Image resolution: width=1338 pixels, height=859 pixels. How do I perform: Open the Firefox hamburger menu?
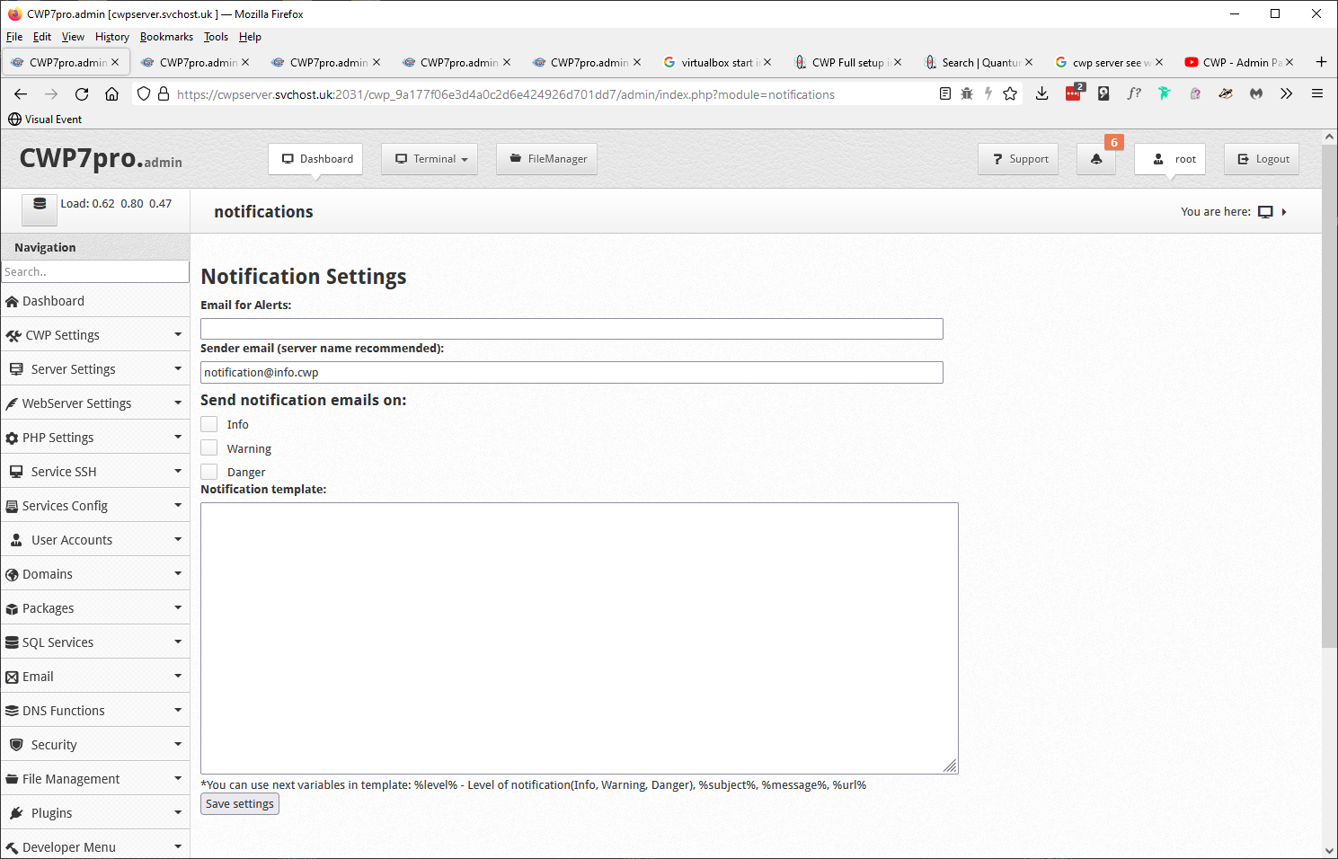[1317, 93]
